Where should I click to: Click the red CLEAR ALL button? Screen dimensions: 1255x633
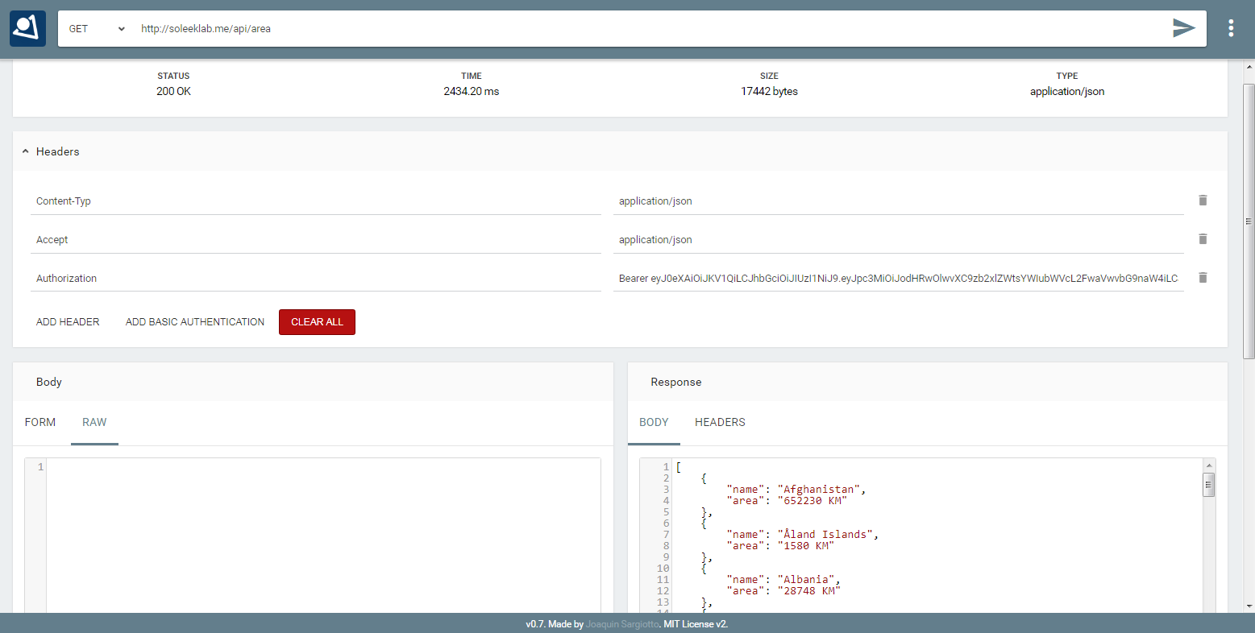pos(317,322)
